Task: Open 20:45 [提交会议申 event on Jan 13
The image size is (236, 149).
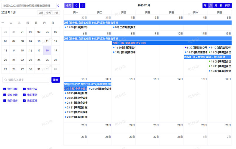Action: [76, 98]
